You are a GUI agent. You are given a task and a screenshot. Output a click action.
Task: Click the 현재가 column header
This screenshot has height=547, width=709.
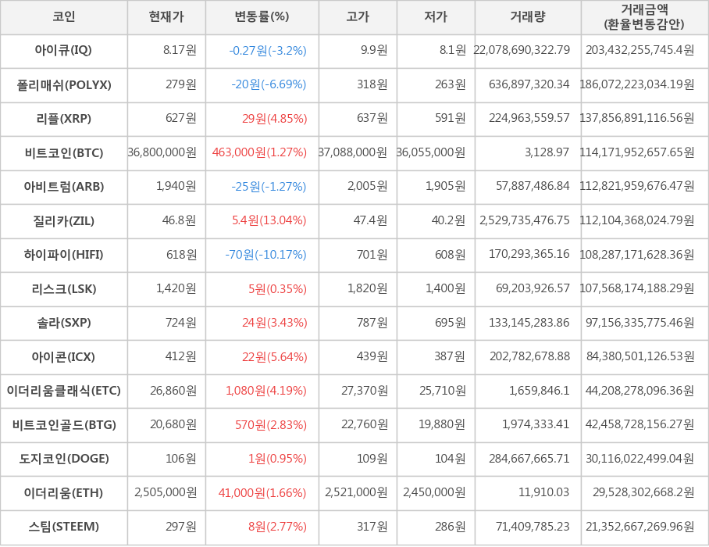click(x=166, y=17)
